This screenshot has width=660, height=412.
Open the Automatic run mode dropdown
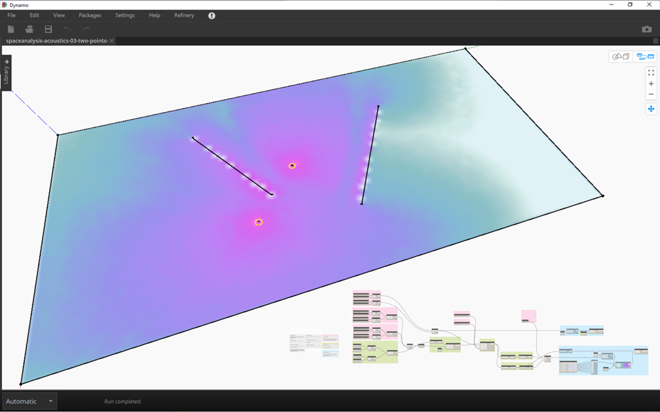(30, 401)
